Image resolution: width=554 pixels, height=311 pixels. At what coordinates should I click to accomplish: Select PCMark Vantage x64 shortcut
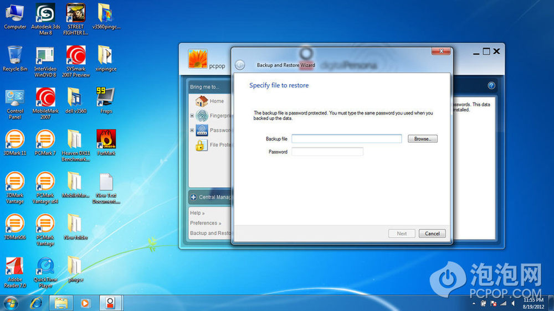[x=45, y=188]
